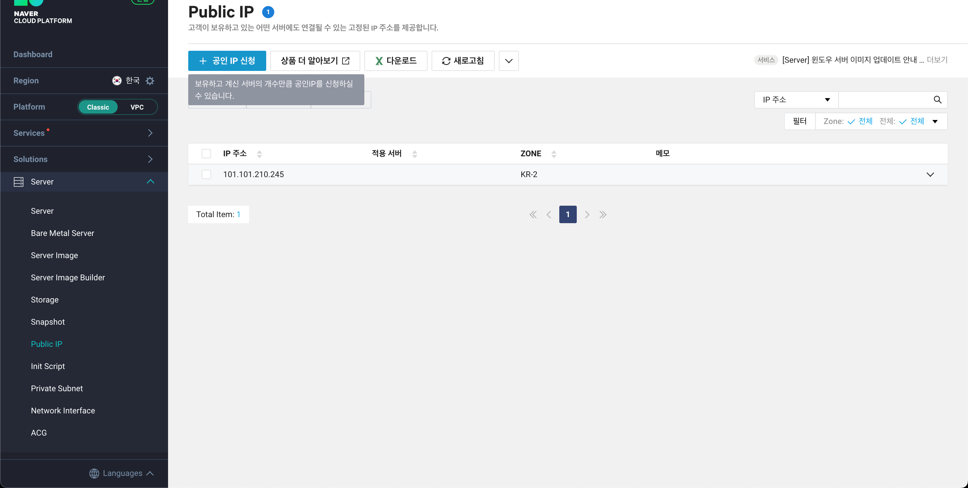
Task: Click the search magnifier icon
Action: point(937,99)
